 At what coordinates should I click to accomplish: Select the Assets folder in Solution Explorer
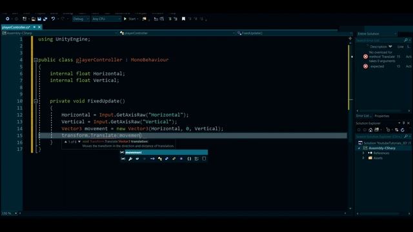[x=378, y=158]
